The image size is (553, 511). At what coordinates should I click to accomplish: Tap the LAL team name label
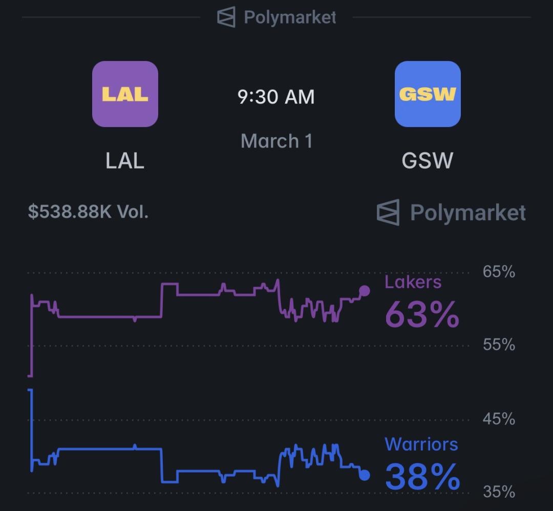point(125,161)
